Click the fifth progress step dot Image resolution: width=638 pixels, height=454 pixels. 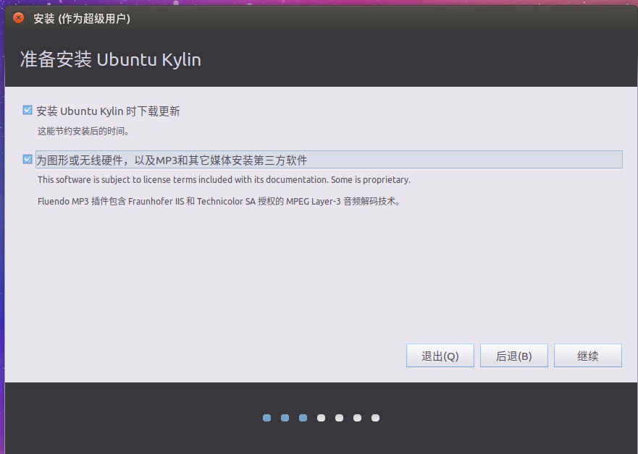pos(339,418)
